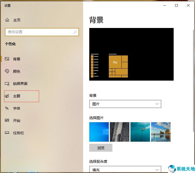
Task: Select 背景 in the sidebar
Action: pos(16,59)
